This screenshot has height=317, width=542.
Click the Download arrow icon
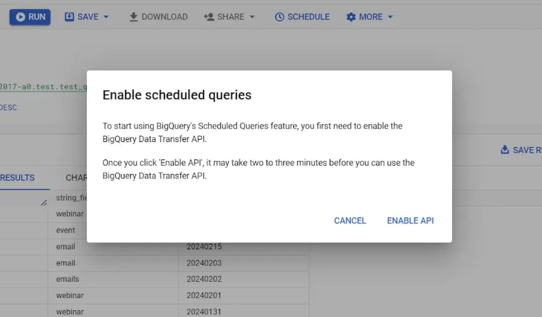tap(133, 17)
